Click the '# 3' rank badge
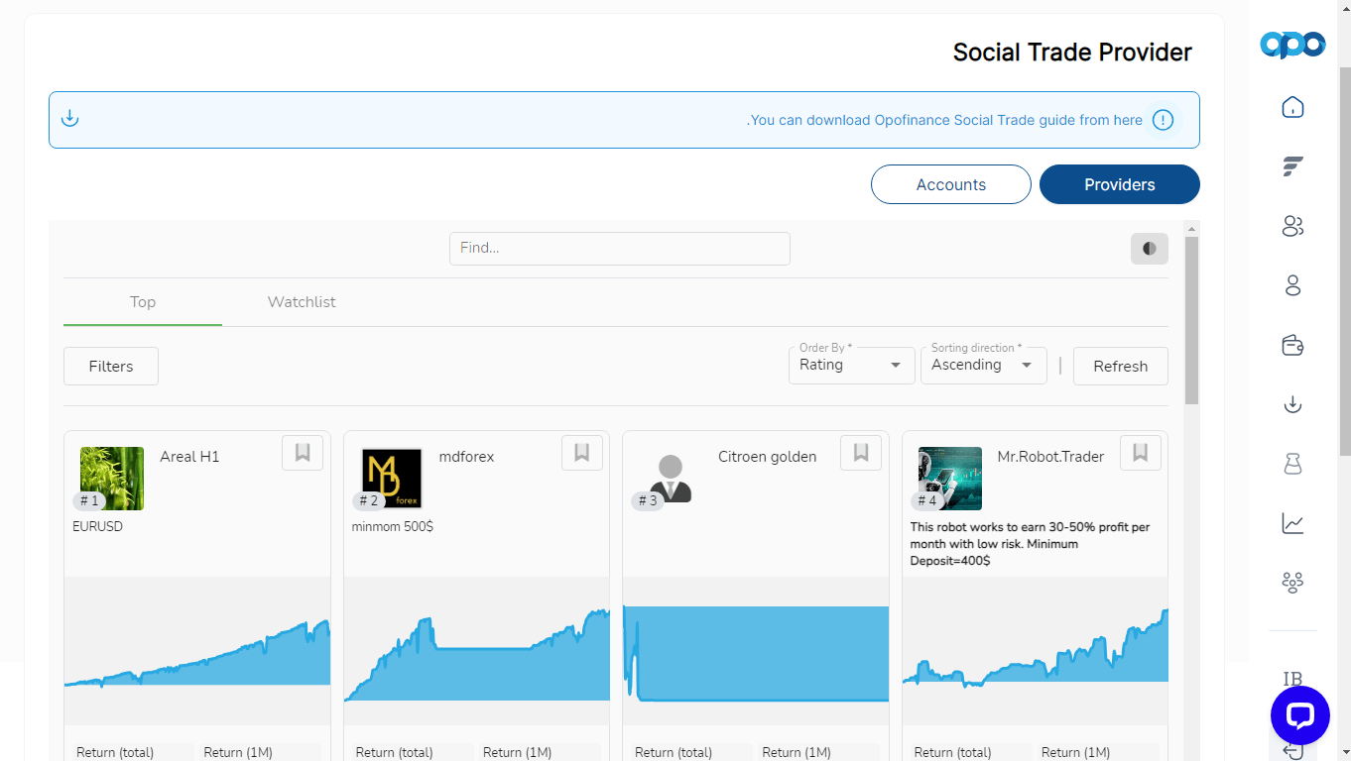The height and width of the screenshot is (761, 1351). (648, 501)
